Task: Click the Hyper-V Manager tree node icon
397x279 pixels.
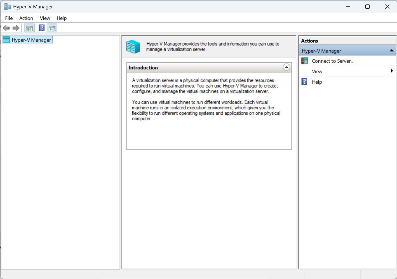Action: pos(6,40)
